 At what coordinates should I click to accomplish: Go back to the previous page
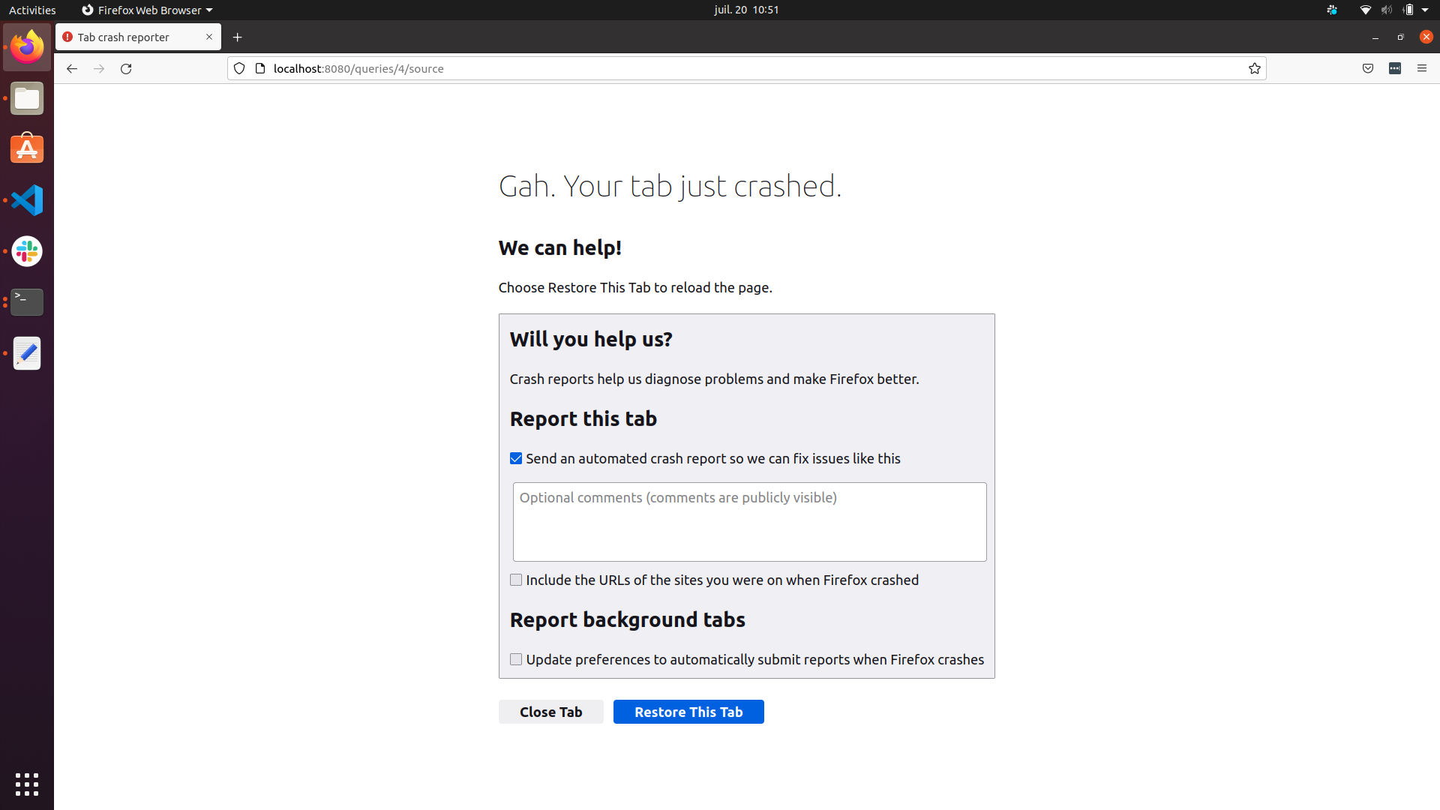[x=72, y=68]
